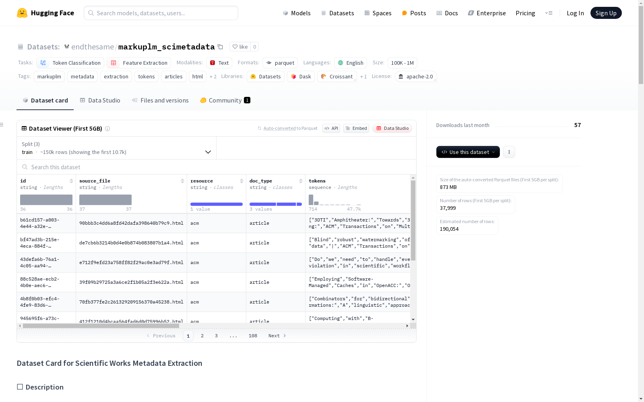This screenshot has height=402, width=644.
Task: Open the navigation overflow menu icon
Action: 549,13
